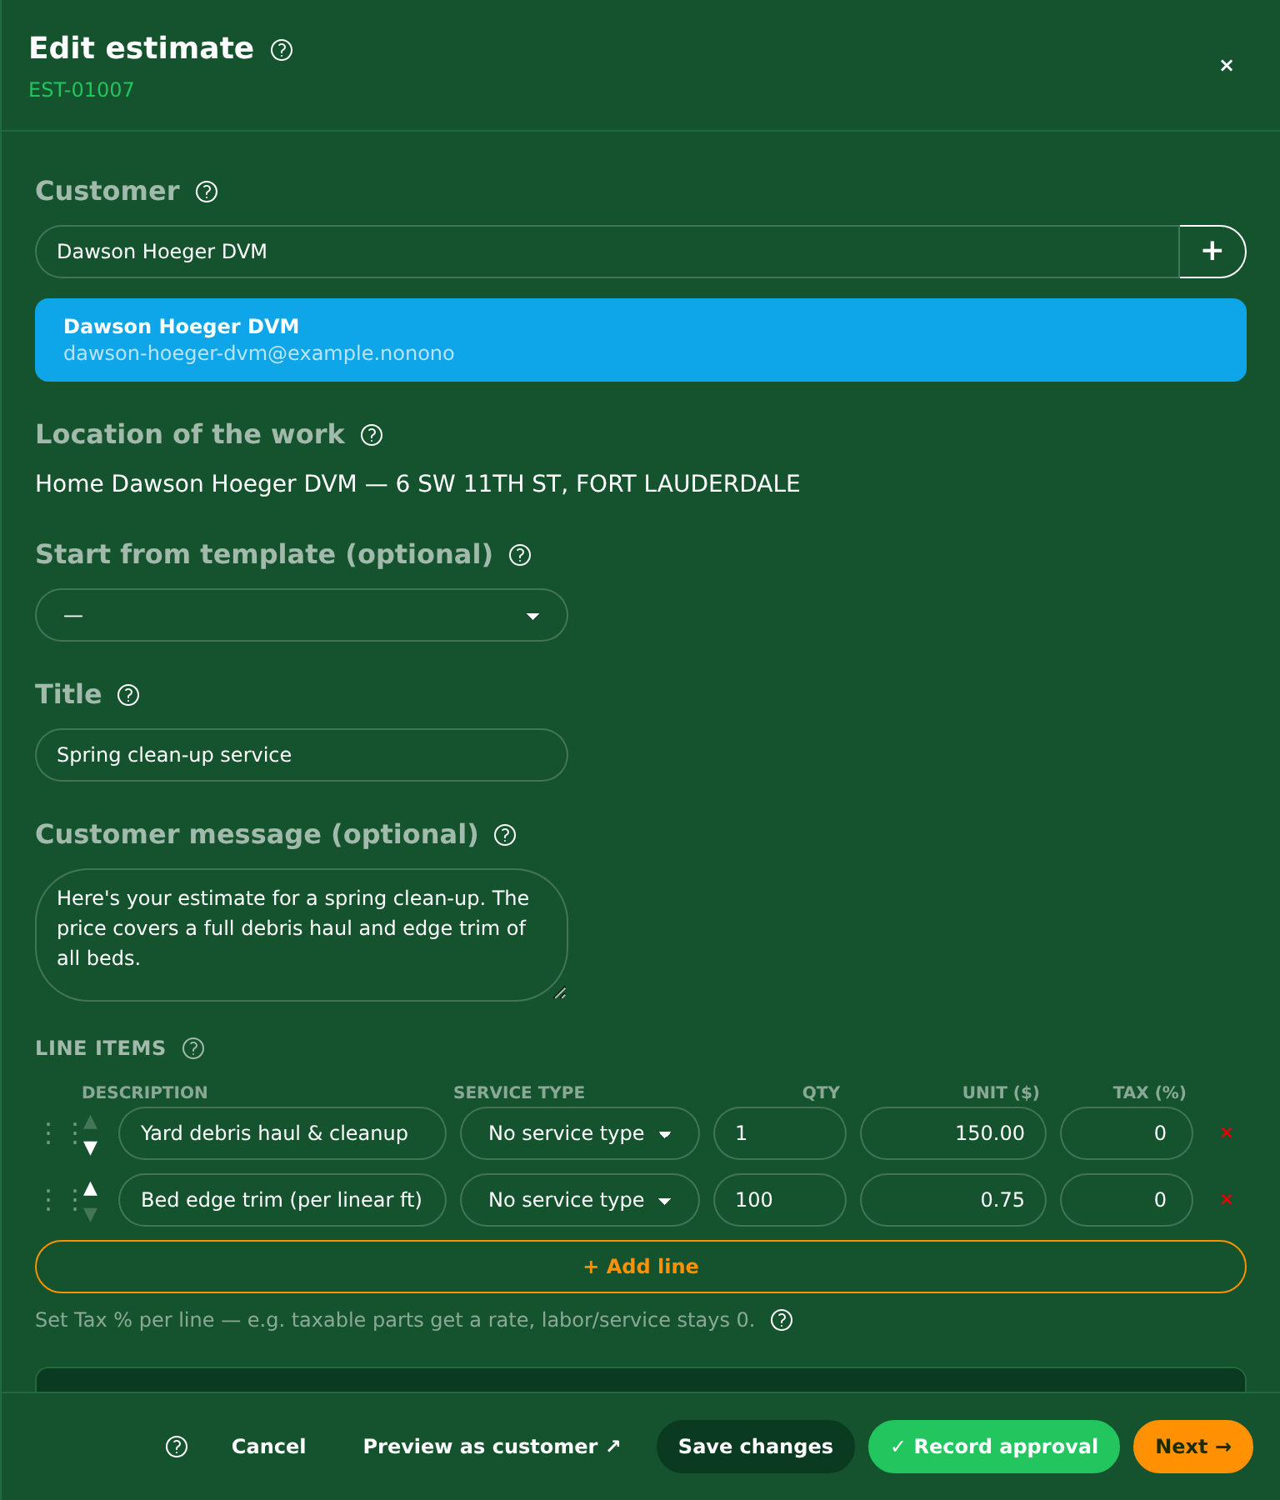Edit tax percent for Bed edge trim
1280x1500 pixels.
pos(1127,1200)
